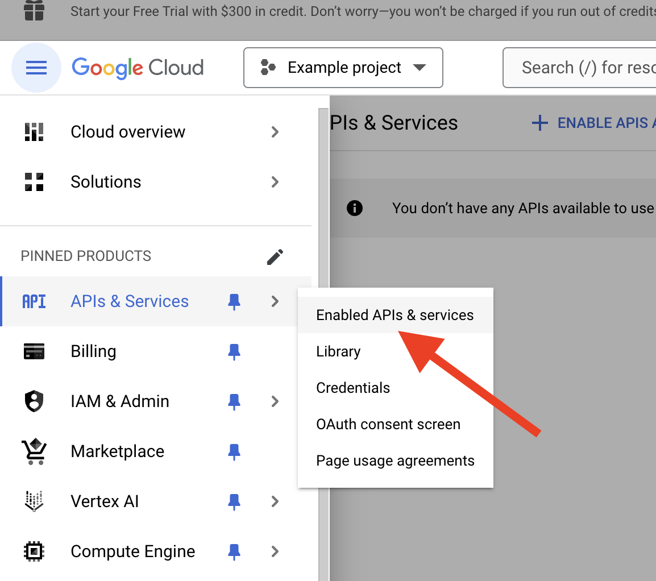Edit pinned products with pencil icon
This screenshot has height=581, width=656.
click(275, 257)
